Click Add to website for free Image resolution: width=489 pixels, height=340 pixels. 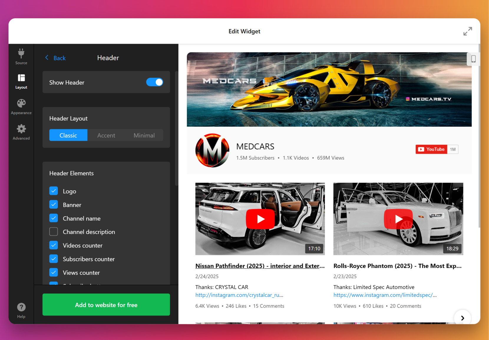click(x=106, y=305)
